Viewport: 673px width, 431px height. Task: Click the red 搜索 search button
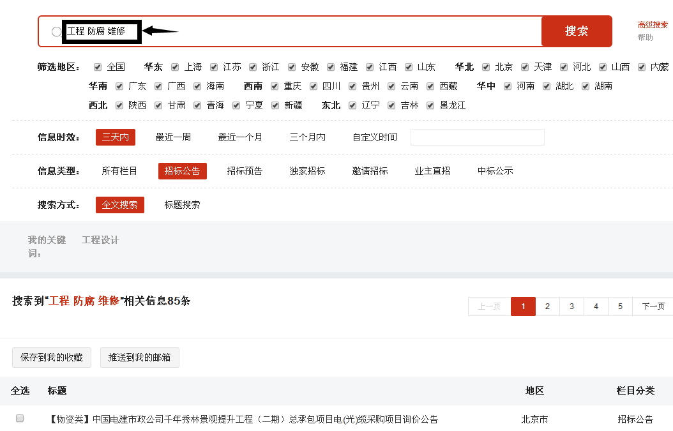576,31
